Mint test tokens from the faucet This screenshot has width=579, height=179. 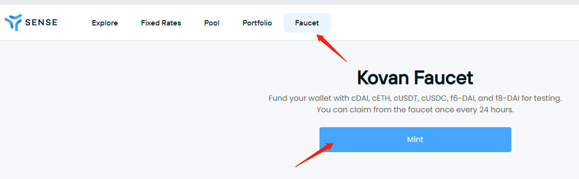[415, 140]
